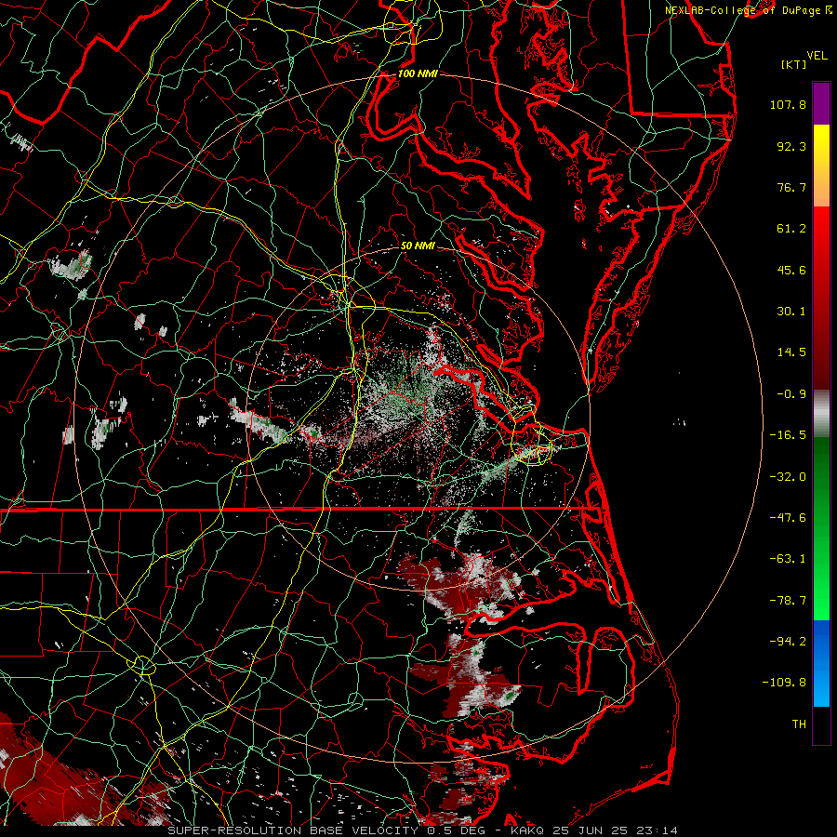
Task: Click the blue segment of velocity color bar
Action: pos(821,663)
